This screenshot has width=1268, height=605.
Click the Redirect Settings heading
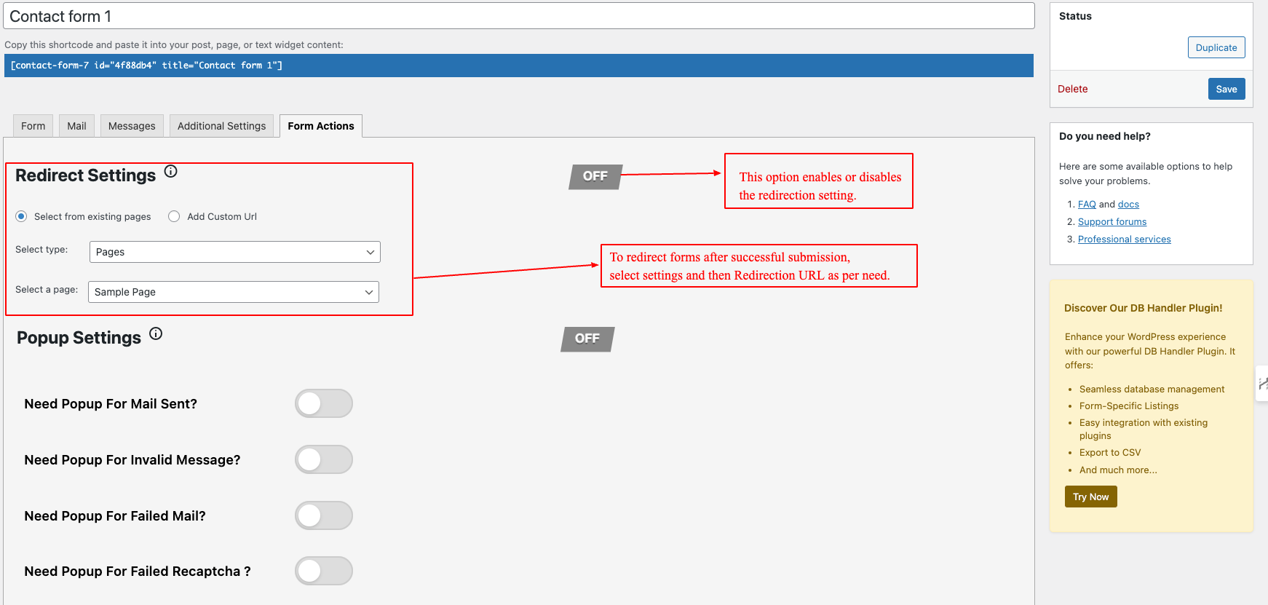coord(86,175)
